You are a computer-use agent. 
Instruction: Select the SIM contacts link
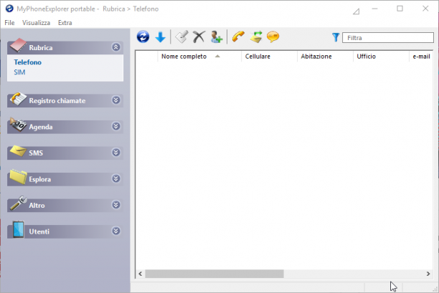pyautogui.click(x=19, y=72)
